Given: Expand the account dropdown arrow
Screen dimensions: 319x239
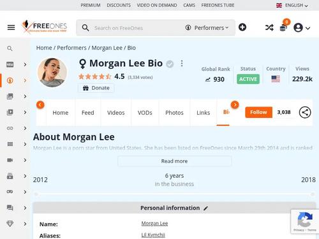Looking at the screenshot, I should coord(308,28).
